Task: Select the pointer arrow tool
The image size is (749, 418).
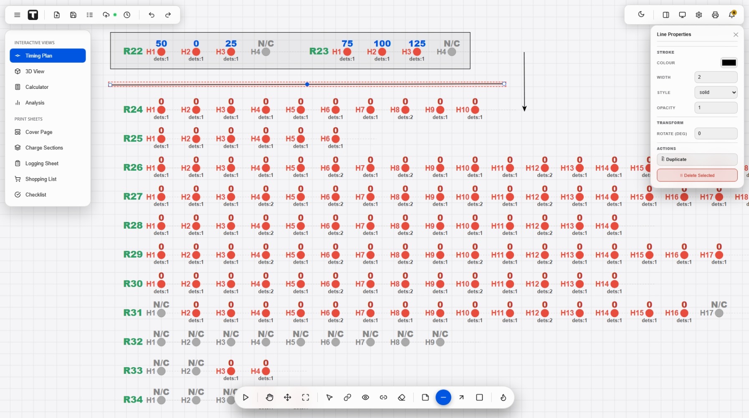Action: pos(329,398)
